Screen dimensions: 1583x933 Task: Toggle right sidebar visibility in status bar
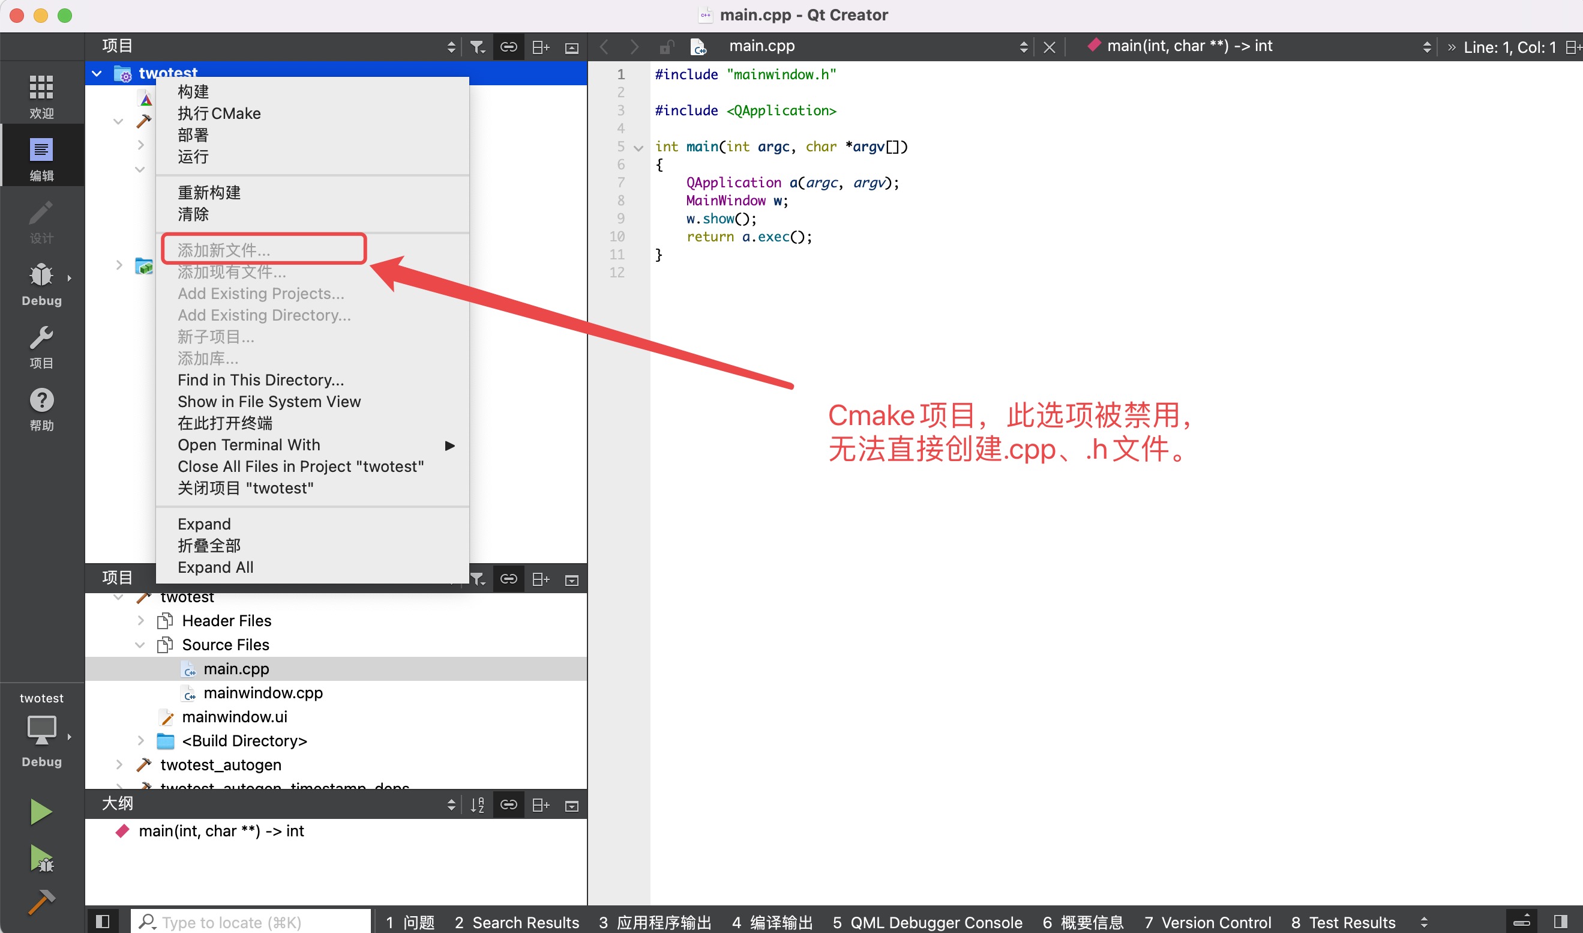pos(1560,922)
